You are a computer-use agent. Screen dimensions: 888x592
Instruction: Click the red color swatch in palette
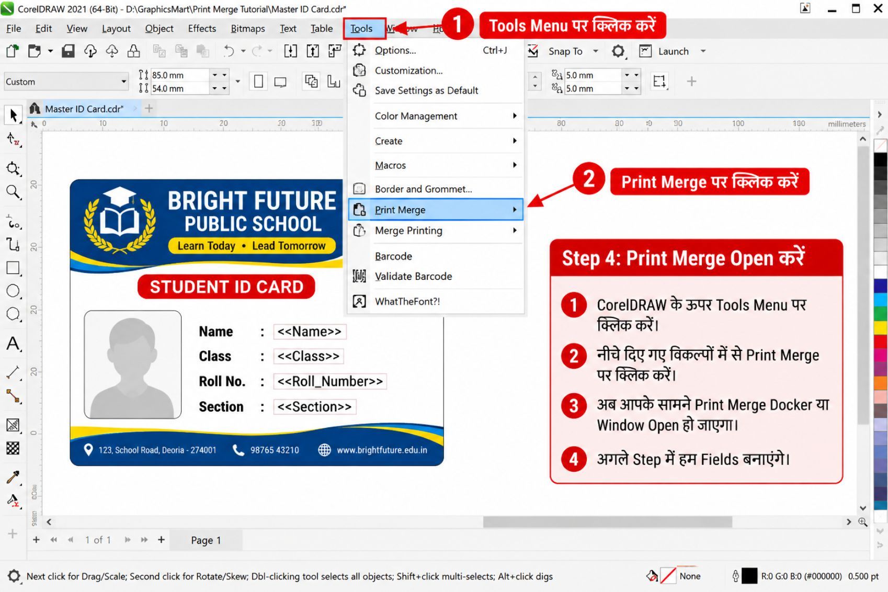point(881,341)
